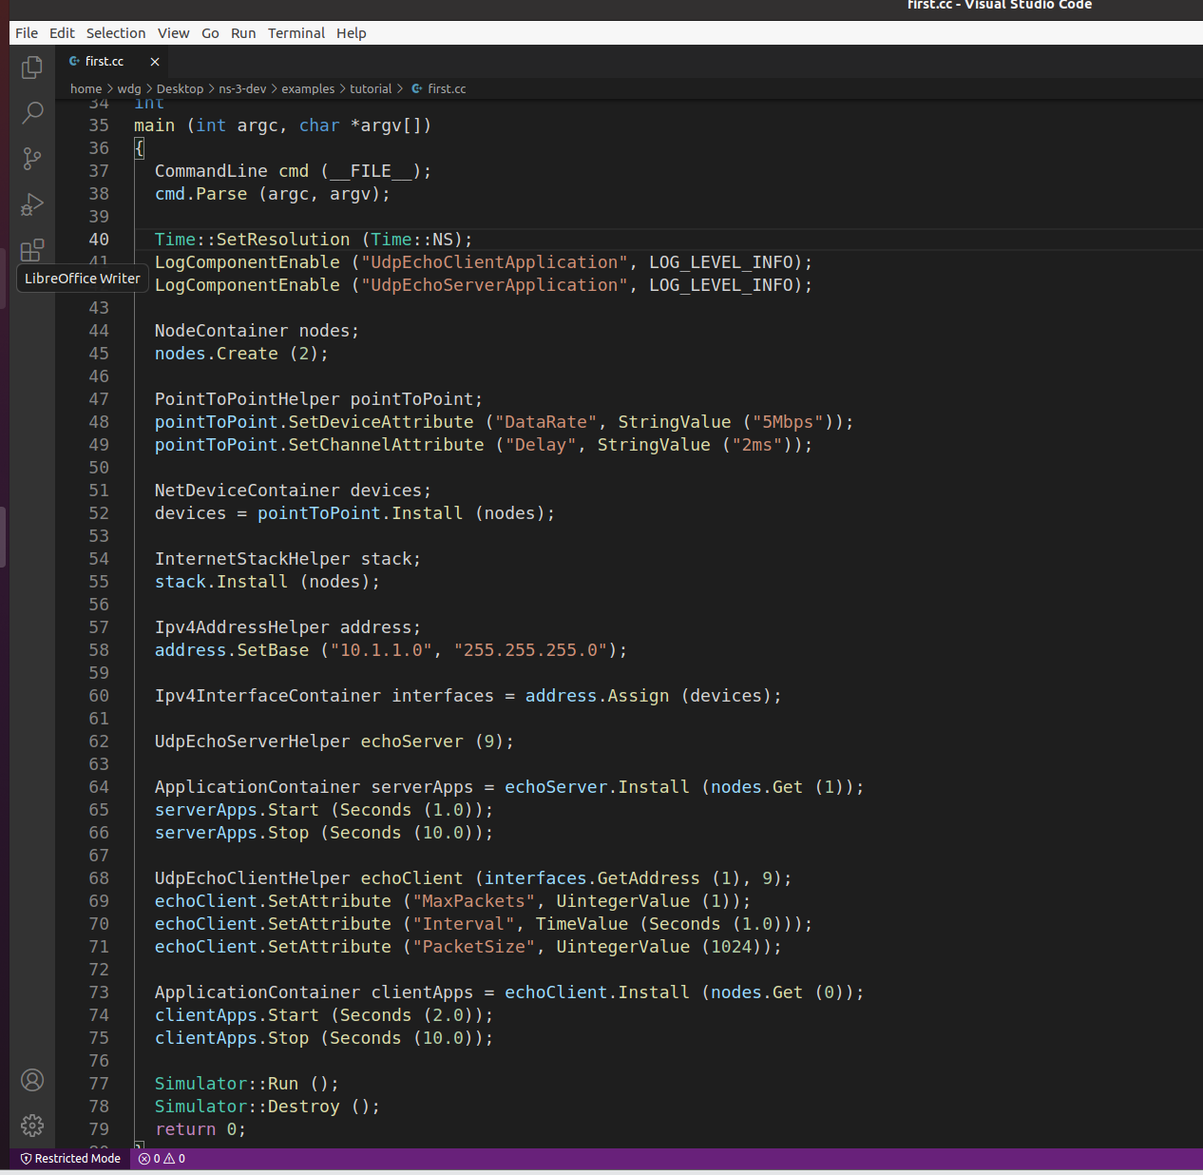Click 'NetDeviceContainer' on line 51
Image resolution: width=1203 pixels, height=1175 pixels.
pos(247,491)
